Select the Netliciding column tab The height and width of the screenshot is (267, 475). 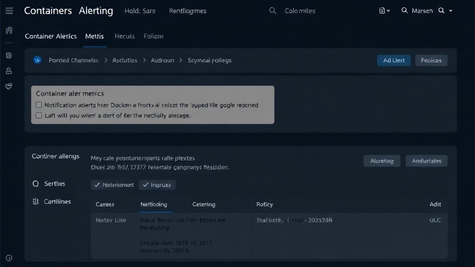tap(154, 204)
